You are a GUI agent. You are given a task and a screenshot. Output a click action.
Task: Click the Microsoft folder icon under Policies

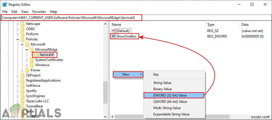(27, 44)
